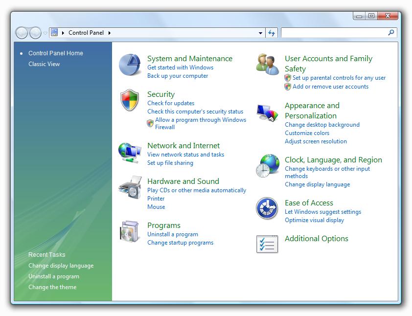Open the Check for updates link
Image resolution: width=412 pixels, height=316 pixels.
pyautogui.click(x=171, y=103)
